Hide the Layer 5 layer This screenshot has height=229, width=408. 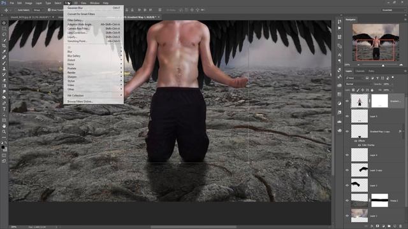[x=347, y=116]
